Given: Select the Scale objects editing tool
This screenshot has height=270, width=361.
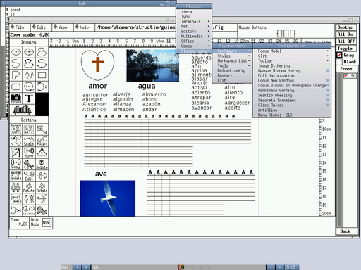Looking at the screenshot, I should pos(29,141).
